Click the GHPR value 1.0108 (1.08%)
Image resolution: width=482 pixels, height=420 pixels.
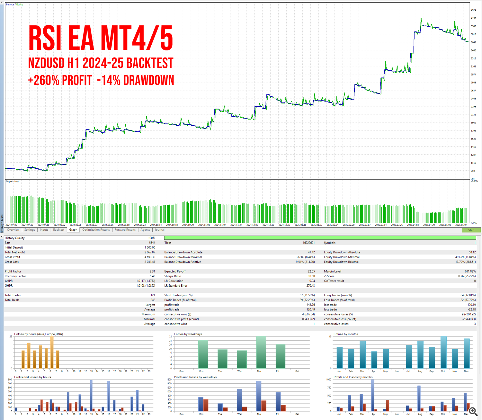click(146, 286)
